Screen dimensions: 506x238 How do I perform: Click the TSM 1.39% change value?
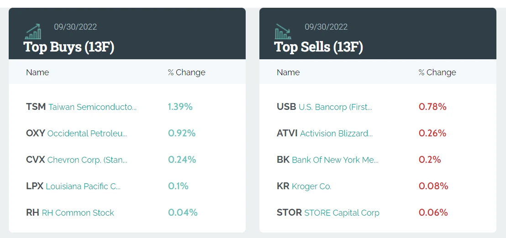coord(180,107)
